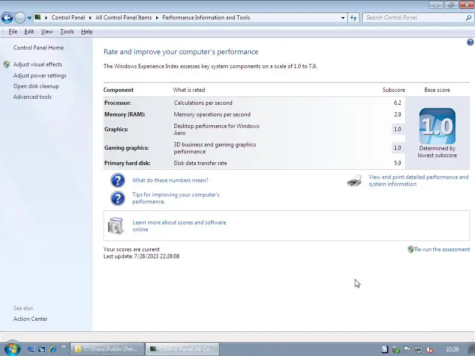475x356 pixels.
Task: Click the green checkmark security tray icon
Action: [396, 350]
